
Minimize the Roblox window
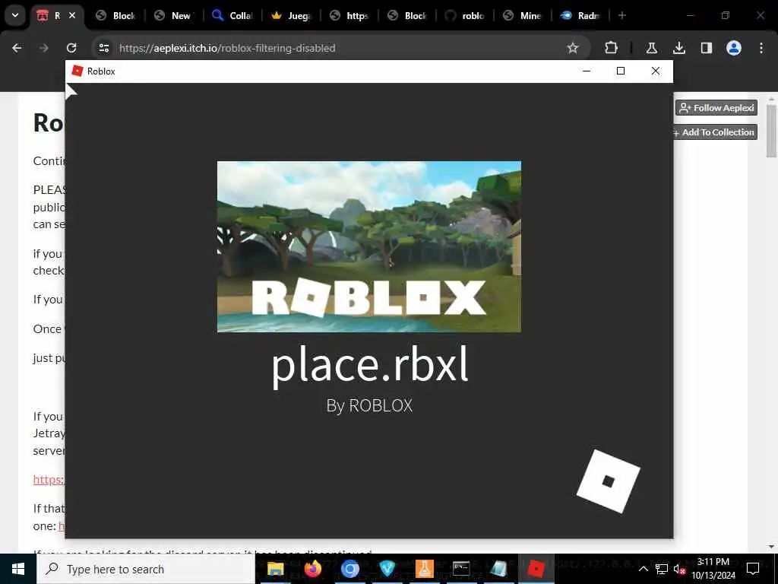(587, 71)
